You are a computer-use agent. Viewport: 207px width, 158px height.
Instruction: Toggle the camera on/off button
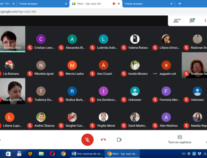click(x=119, y=140)
